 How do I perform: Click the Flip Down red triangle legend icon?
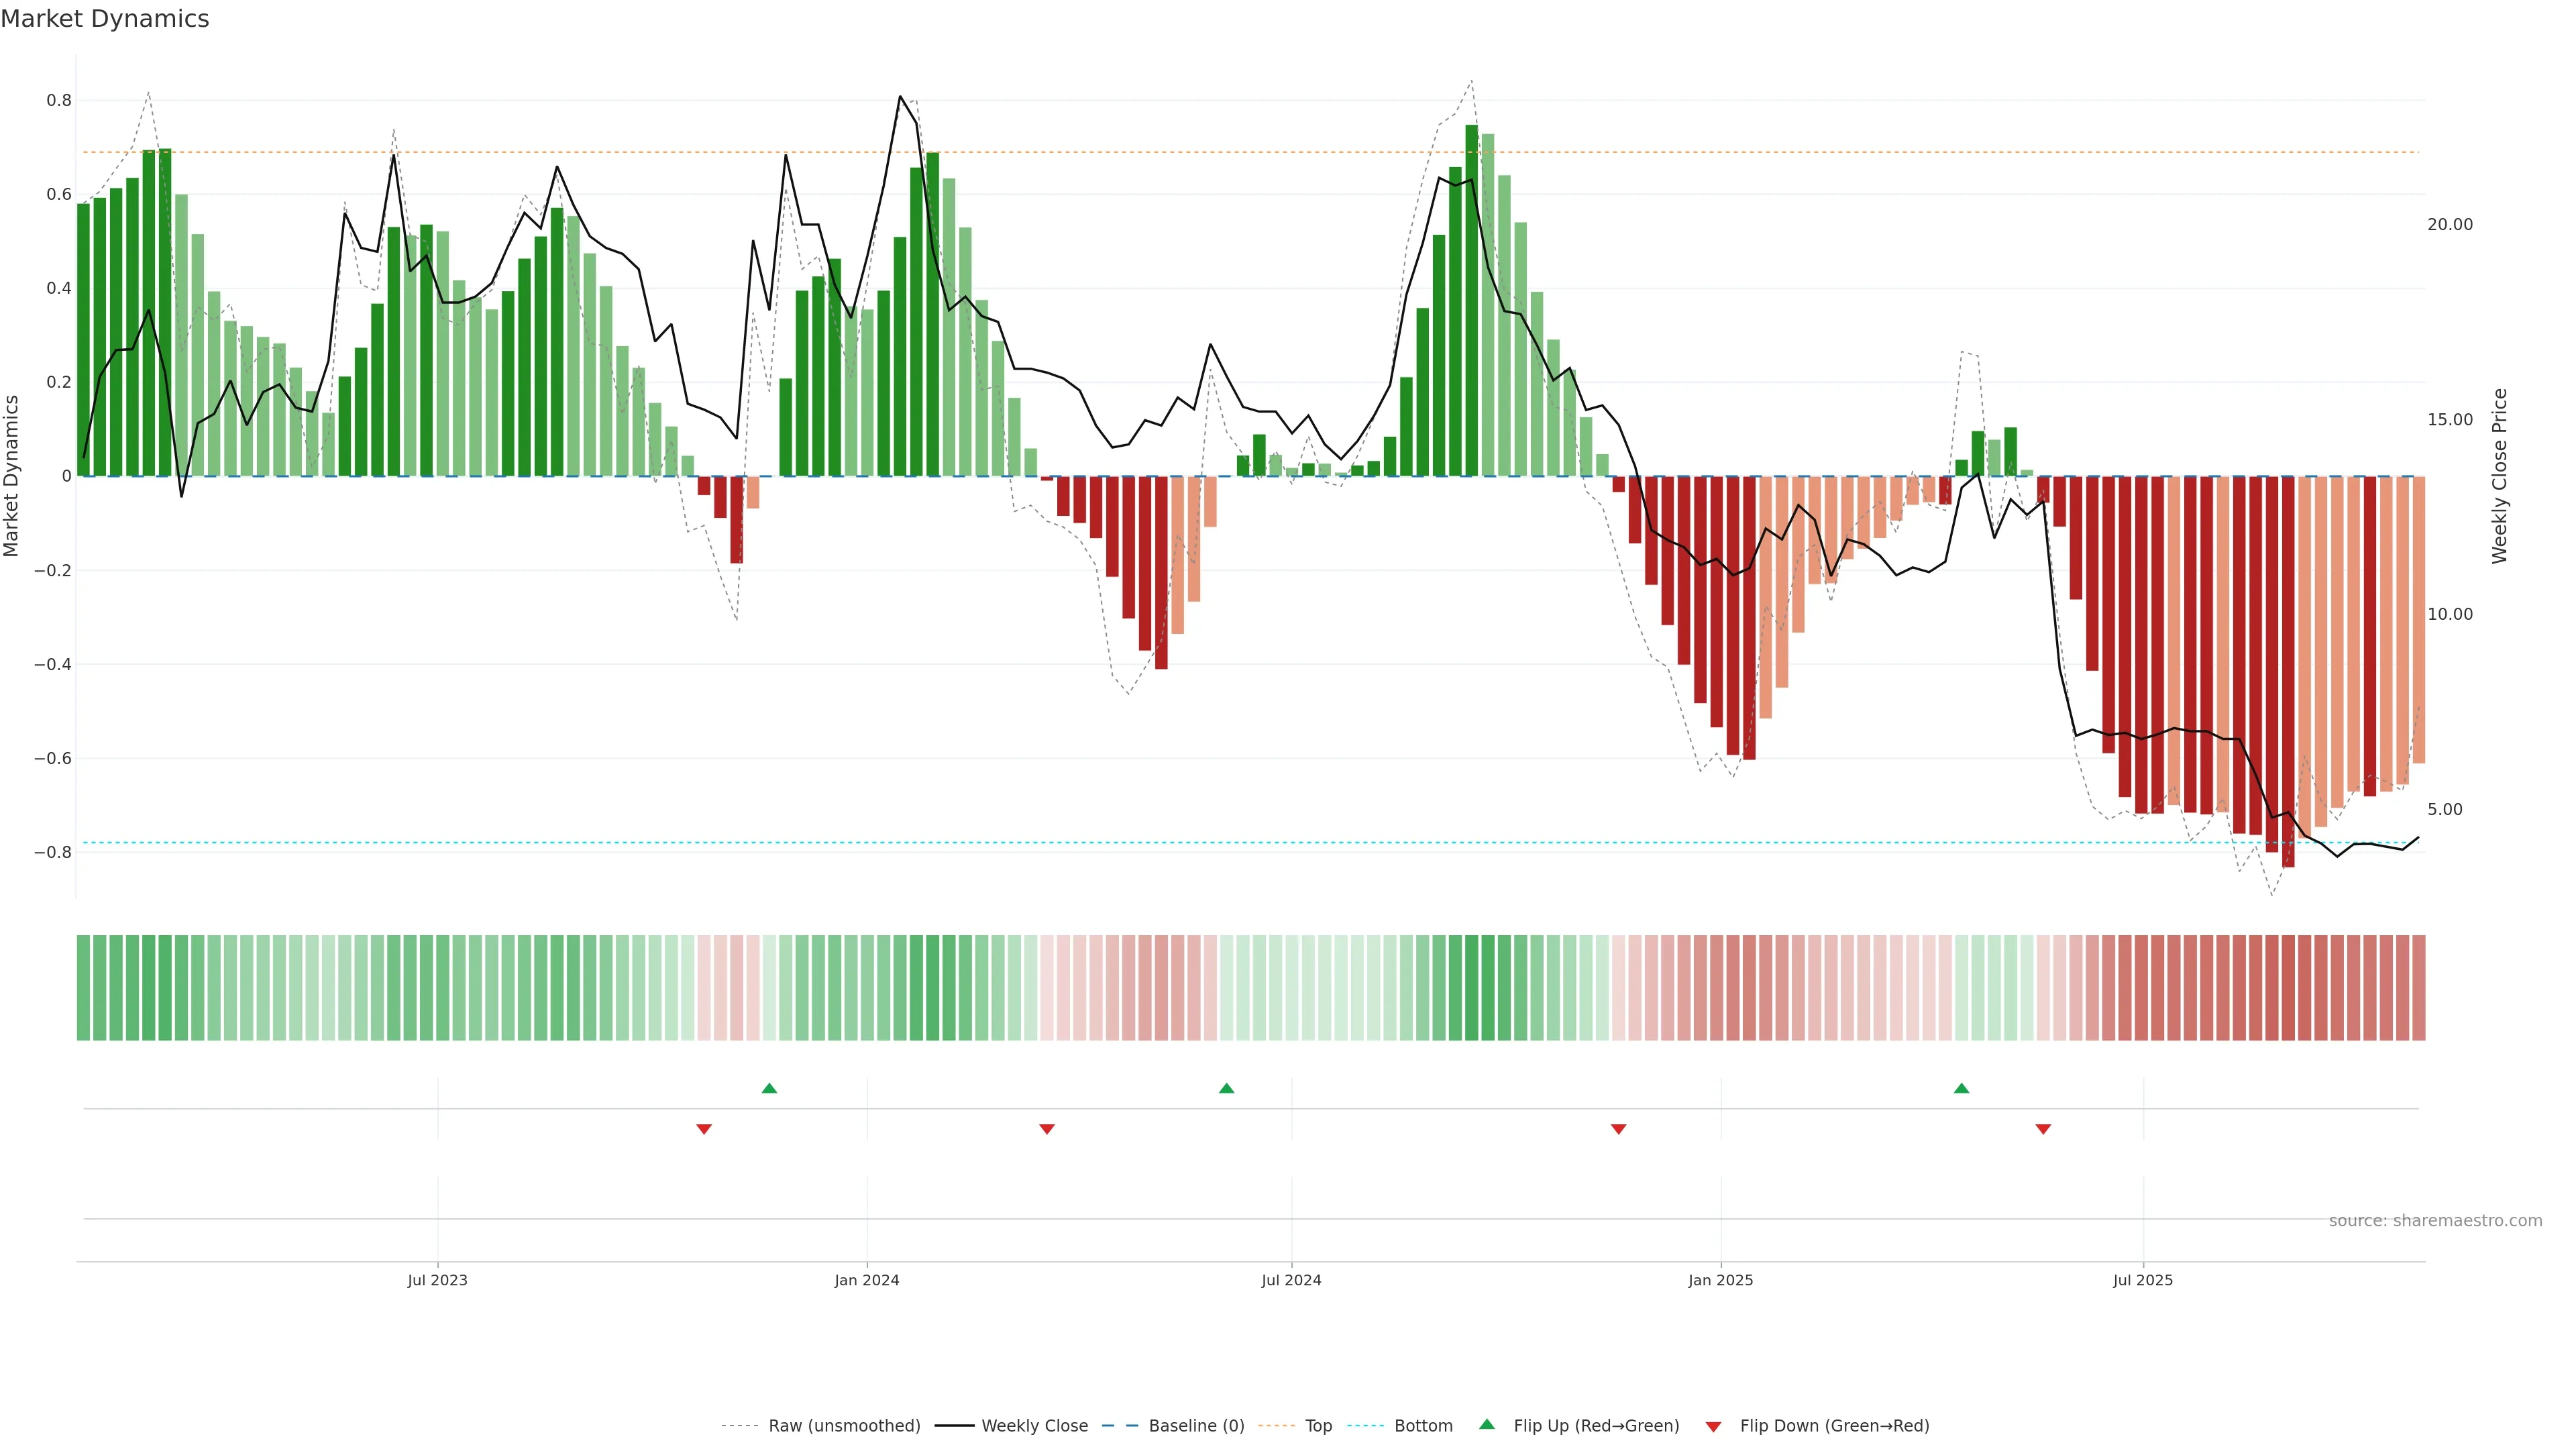point(1713,1426)
